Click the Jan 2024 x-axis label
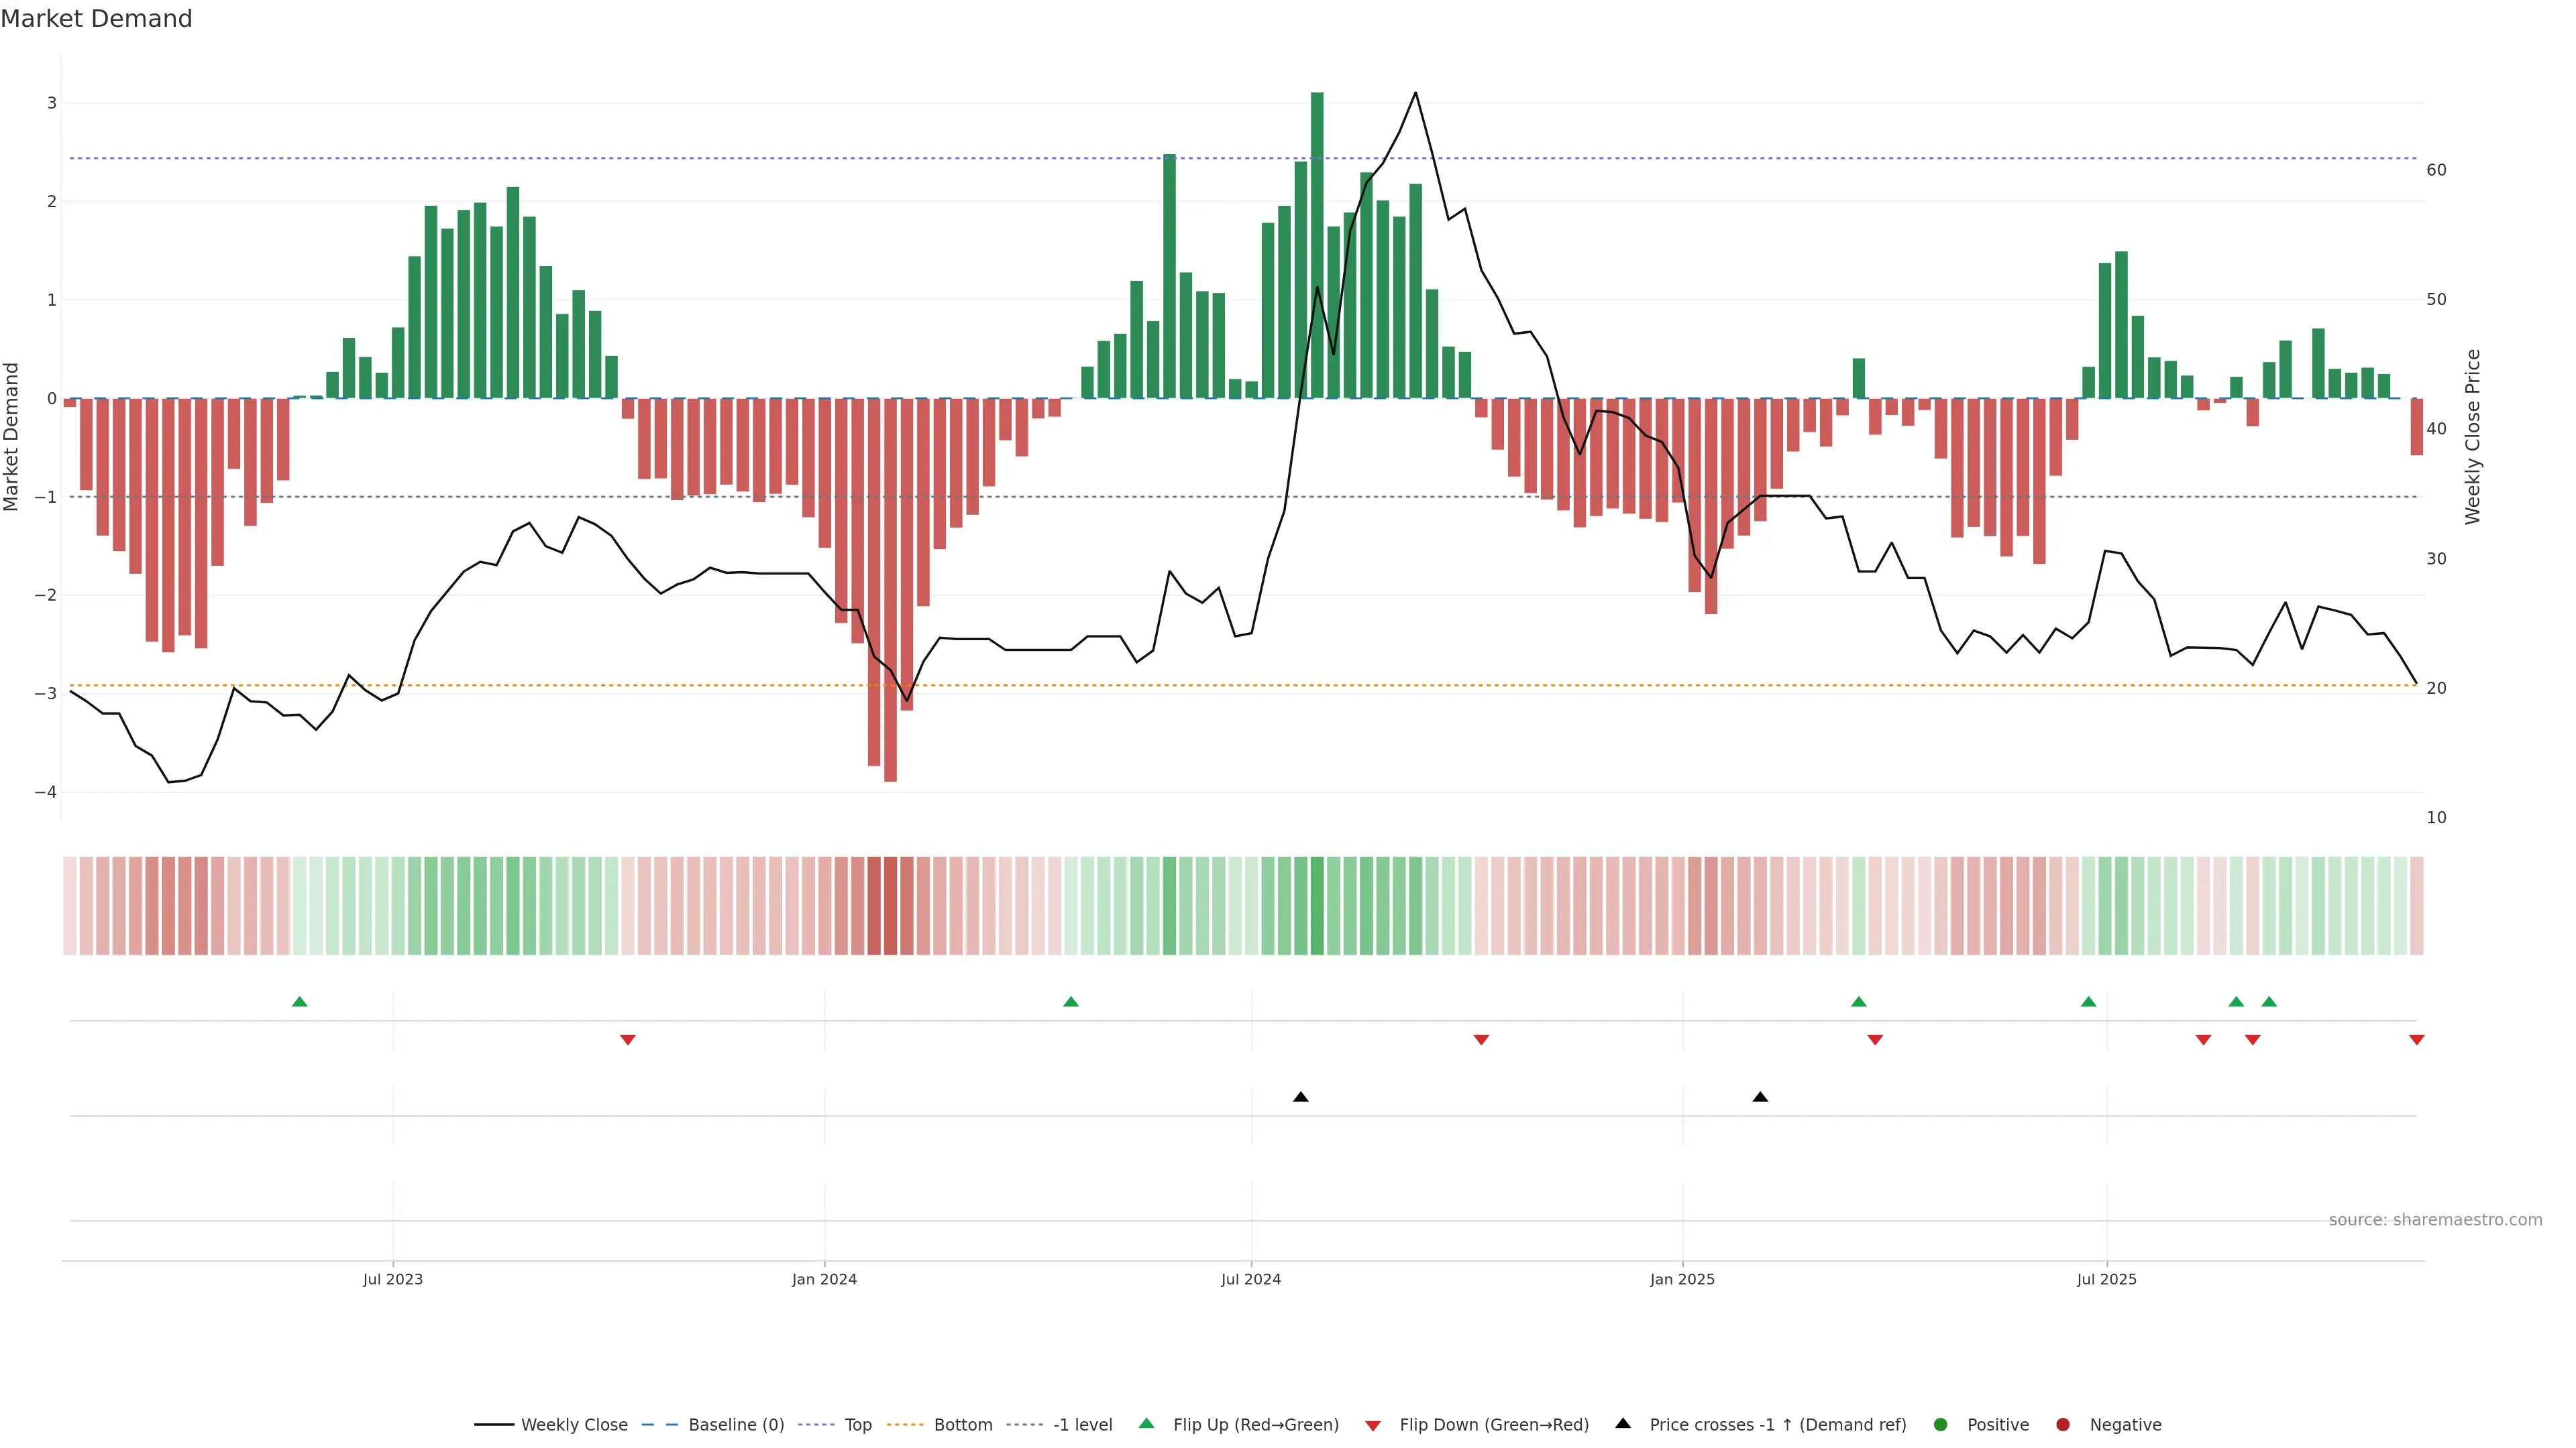Screen dimensions: 2576x1448 click(x=824, y=1279)
